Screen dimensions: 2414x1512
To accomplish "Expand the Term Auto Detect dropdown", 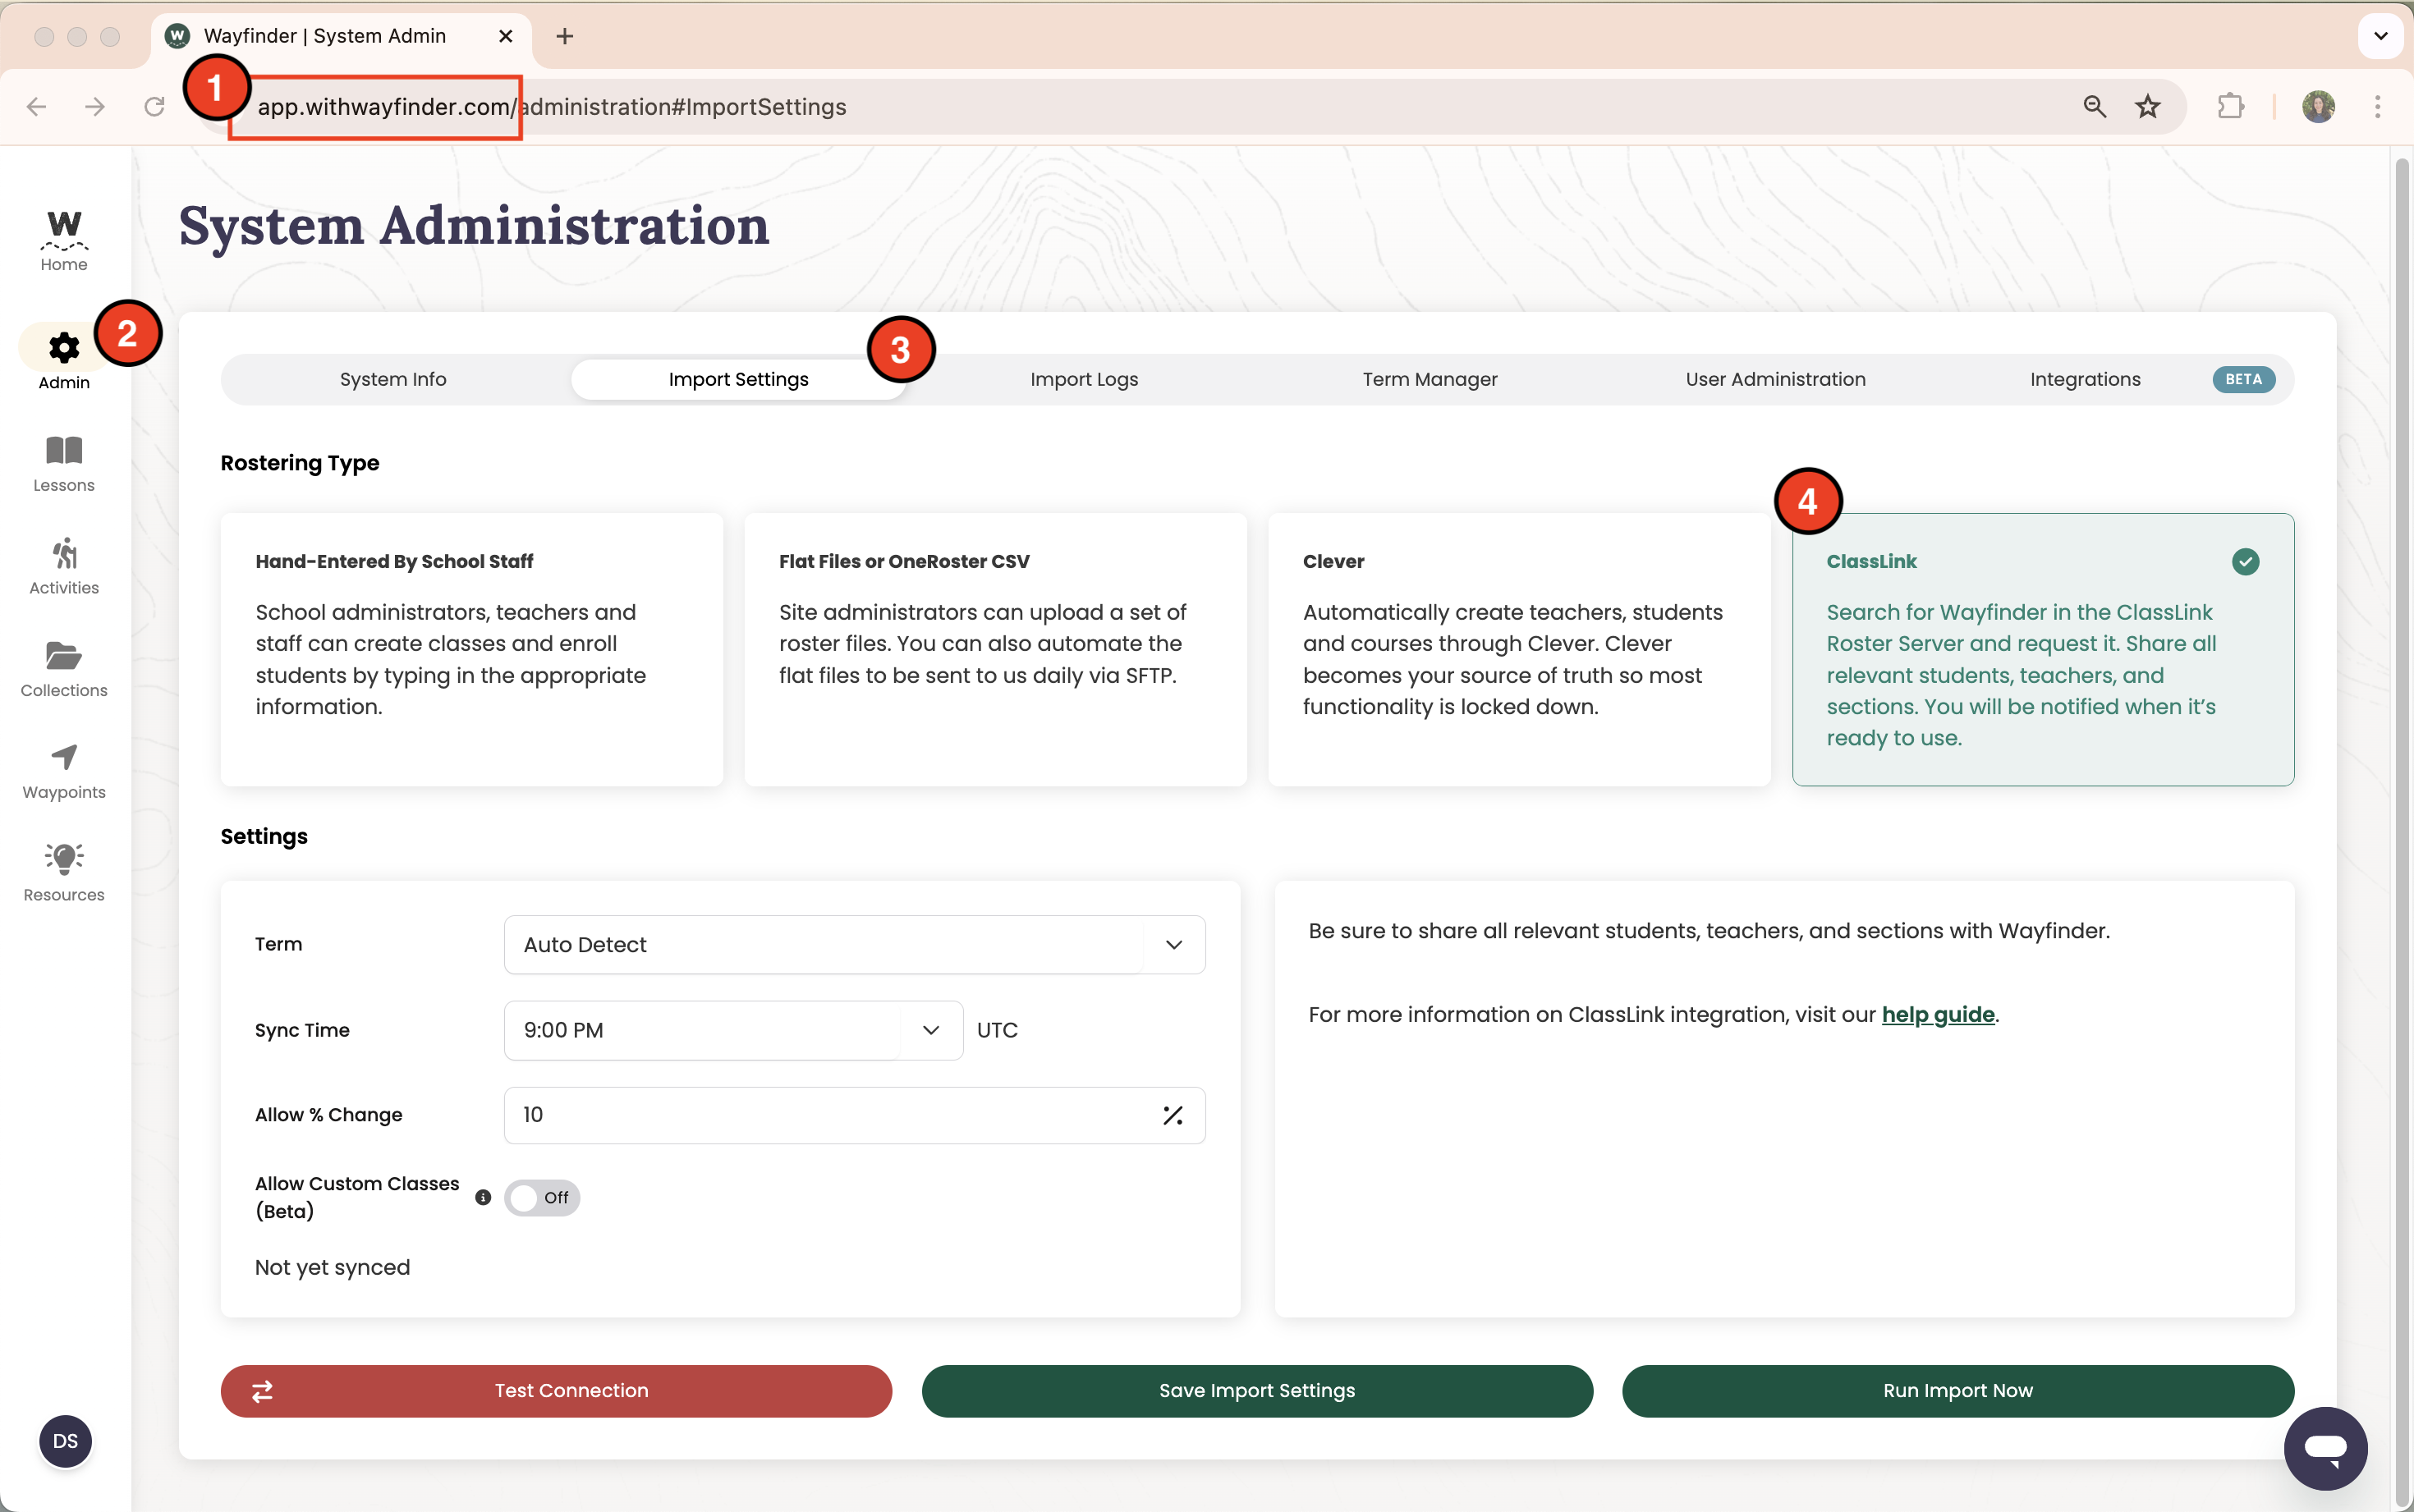I will [x=854, y=944].
